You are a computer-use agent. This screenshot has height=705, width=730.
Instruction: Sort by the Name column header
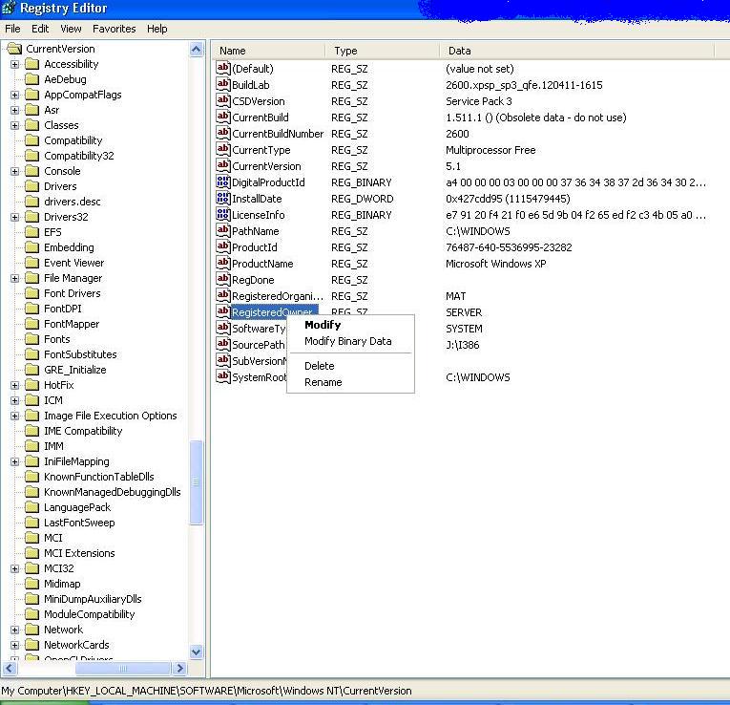coord(269,51)
